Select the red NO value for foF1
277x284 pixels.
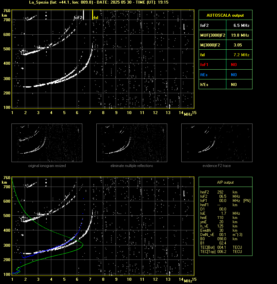[234, 65]
